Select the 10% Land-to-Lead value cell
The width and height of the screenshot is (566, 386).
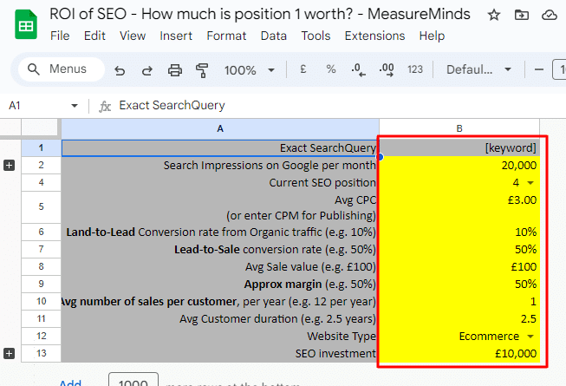point(459,232)
